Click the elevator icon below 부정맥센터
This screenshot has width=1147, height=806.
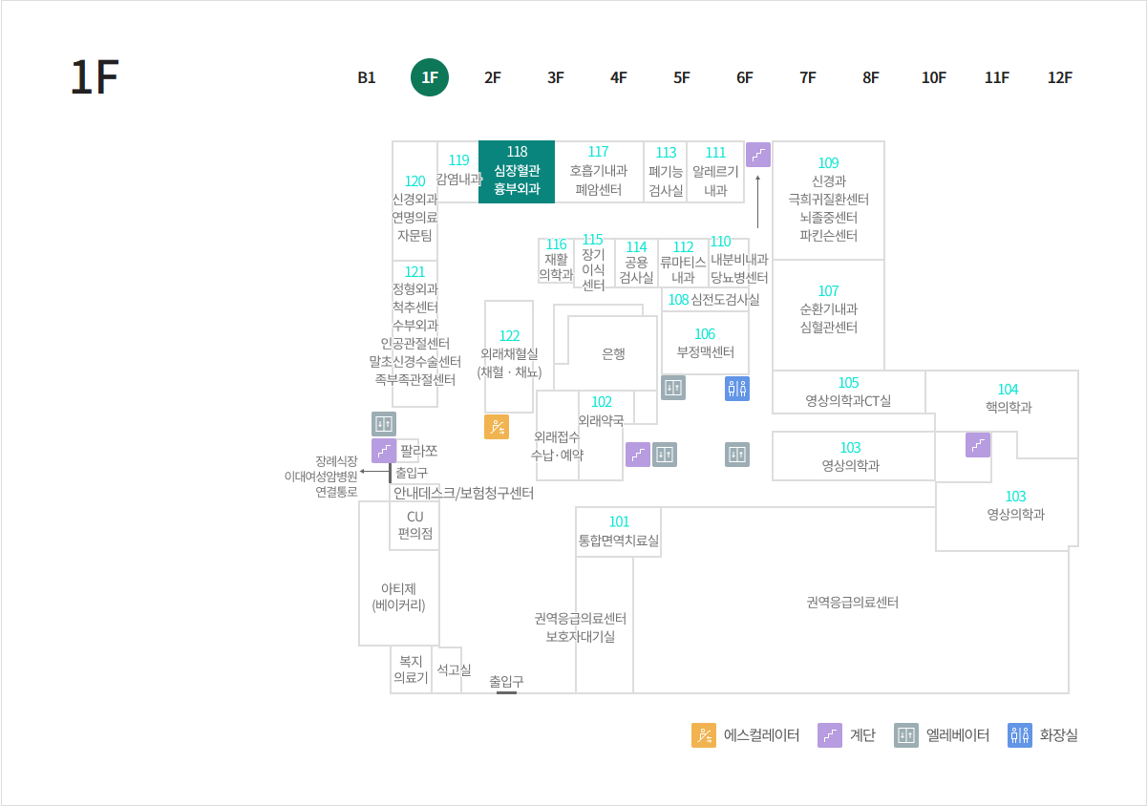672,388
